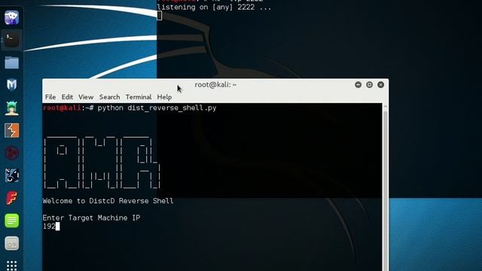Maximize the root@kali terminal window
The width and height of the screenshot is (482, 271).
pyautogui.click(x=370, y=84)
